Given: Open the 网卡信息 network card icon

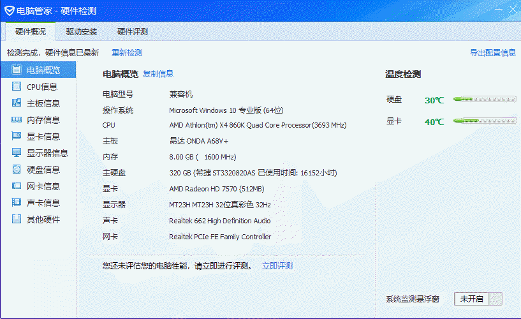Looking at the screenshot, I should (17, 186).
